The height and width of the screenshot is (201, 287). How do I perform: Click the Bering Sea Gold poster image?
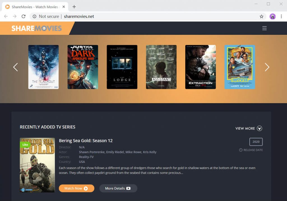tap(37, 165)
